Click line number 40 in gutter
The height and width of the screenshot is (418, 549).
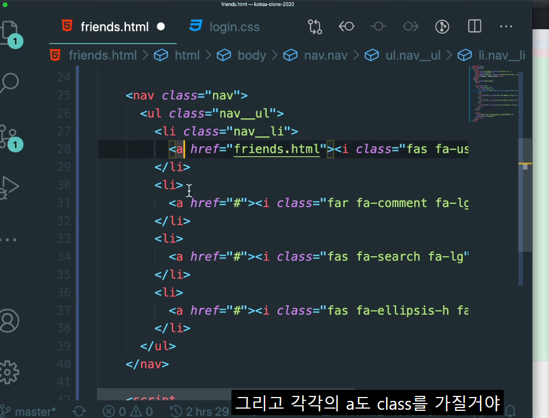(x=64, y=364)
